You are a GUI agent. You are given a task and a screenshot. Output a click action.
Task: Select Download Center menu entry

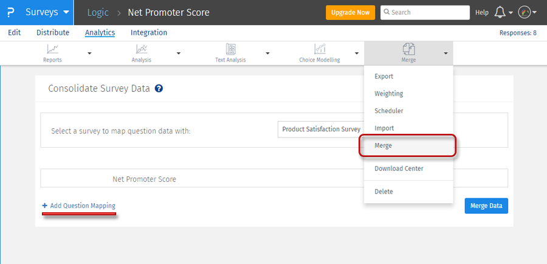pyautogui.click(x=399, y=168)
